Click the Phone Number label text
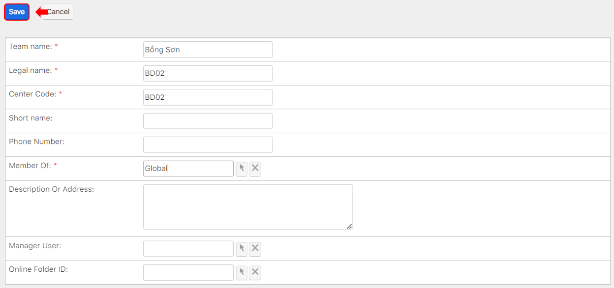 tap(37, 142)
